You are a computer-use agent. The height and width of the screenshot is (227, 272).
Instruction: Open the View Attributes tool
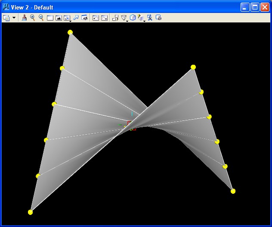[6, 18]
